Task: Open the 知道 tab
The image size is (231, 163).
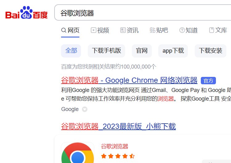Action: (x=188, y=30)
